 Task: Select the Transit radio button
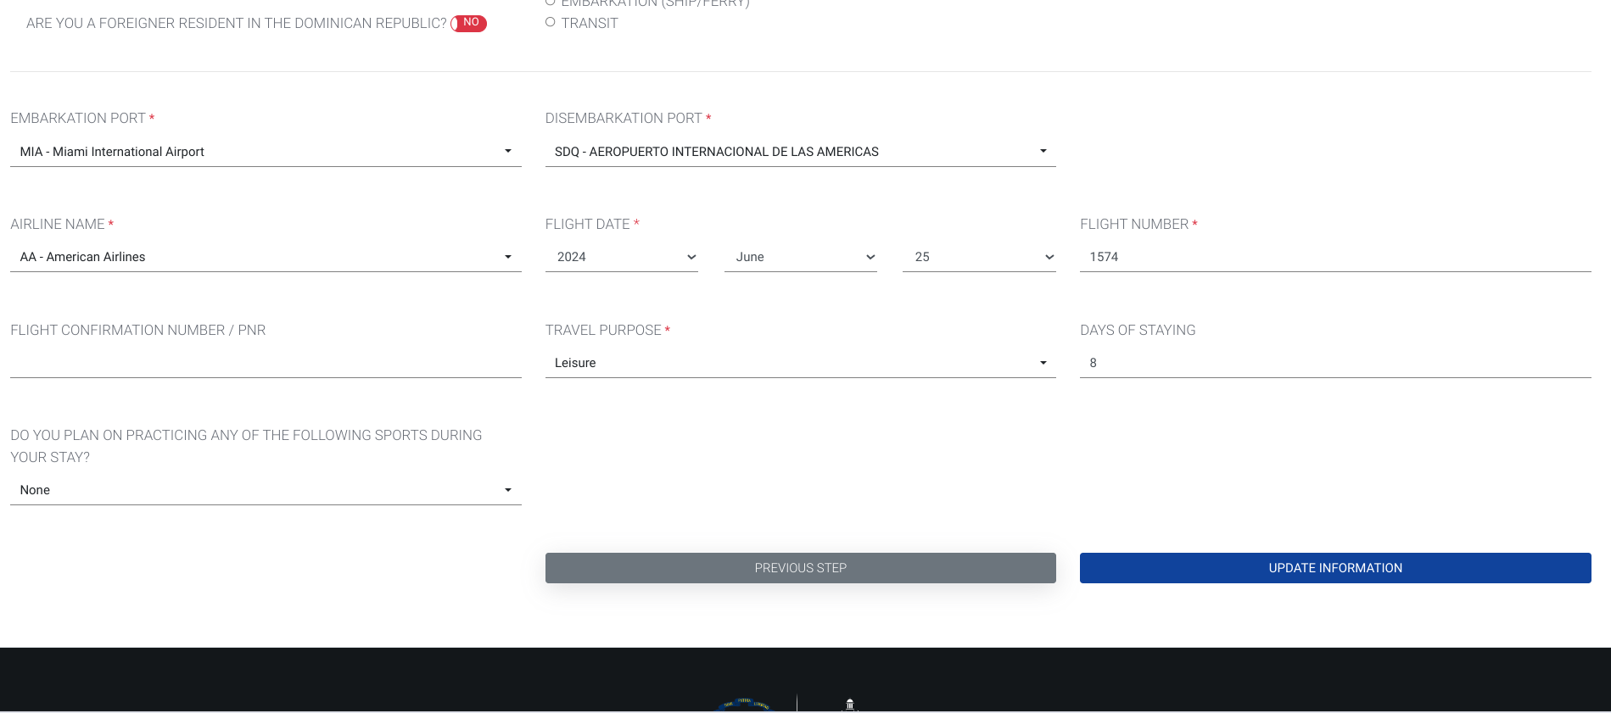pyautogui.click(x=551, y=23)
